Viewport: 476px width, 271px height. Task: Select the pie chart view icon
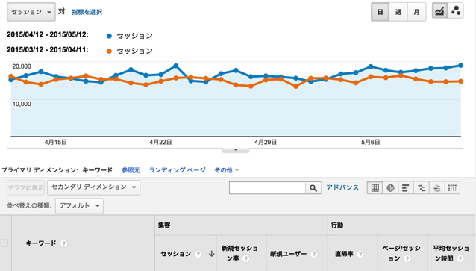click(x=390, y=187)
